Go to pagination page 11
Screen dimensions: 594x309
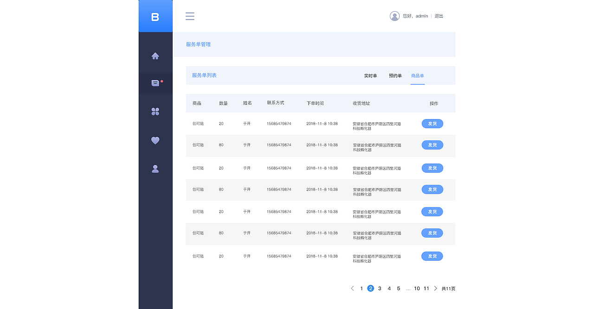(x=426, y=289)
